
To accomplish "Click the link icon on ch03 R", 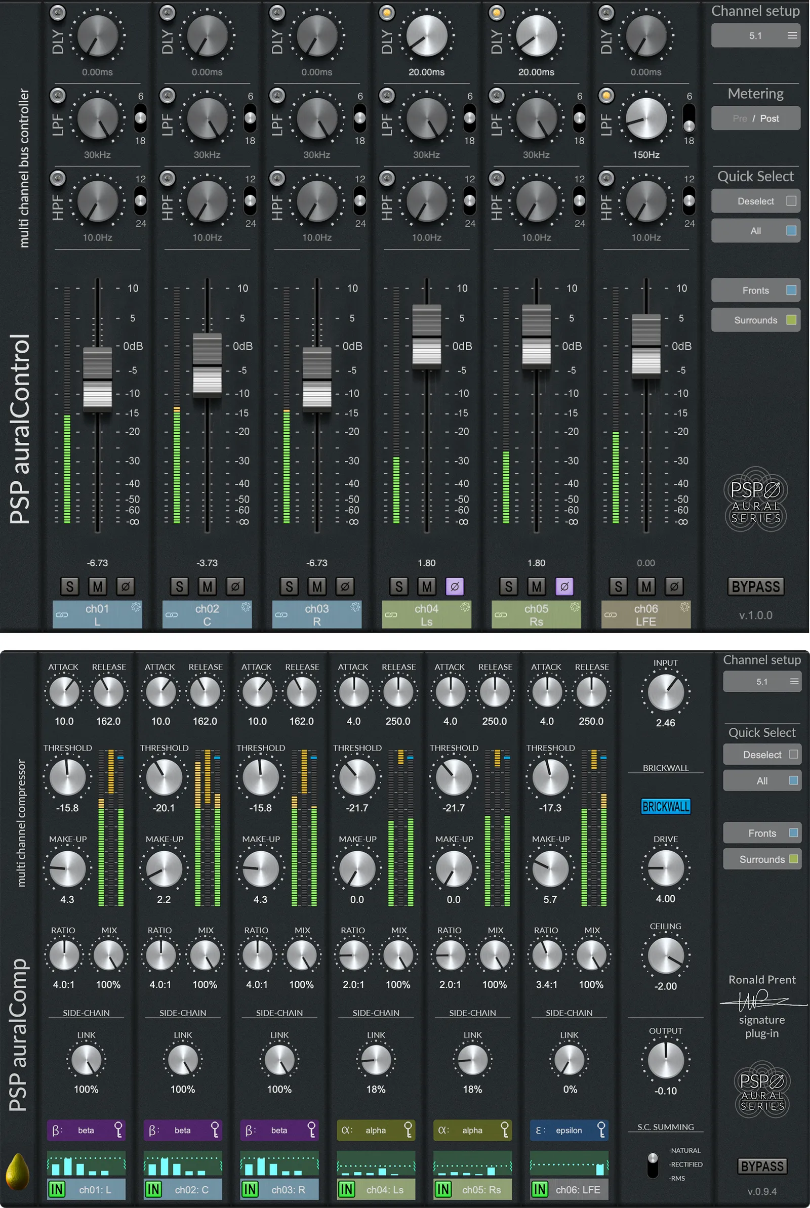I will point(281,615).
